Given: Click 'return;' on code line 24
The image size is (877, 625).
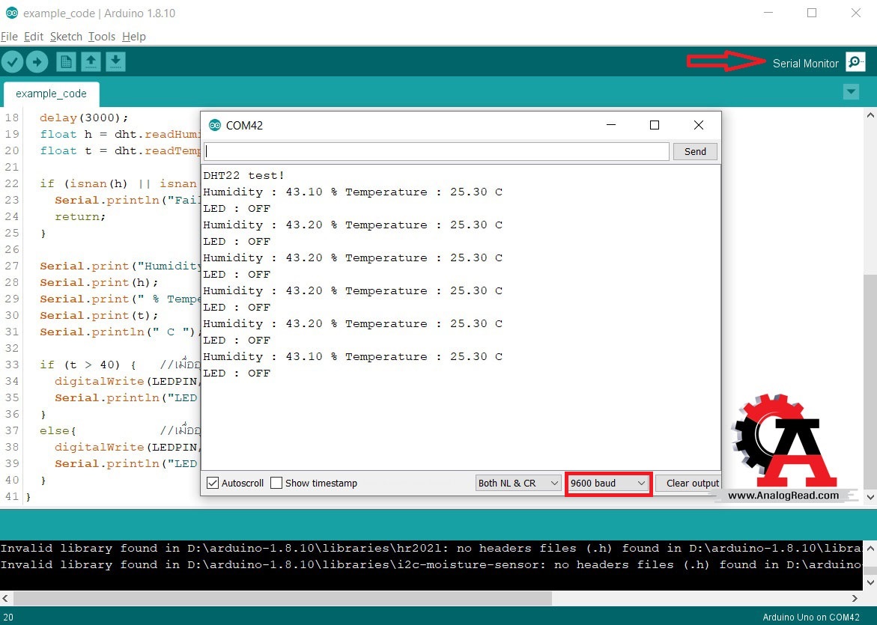Looking at the screenshot, I should (x=80, y=217).
